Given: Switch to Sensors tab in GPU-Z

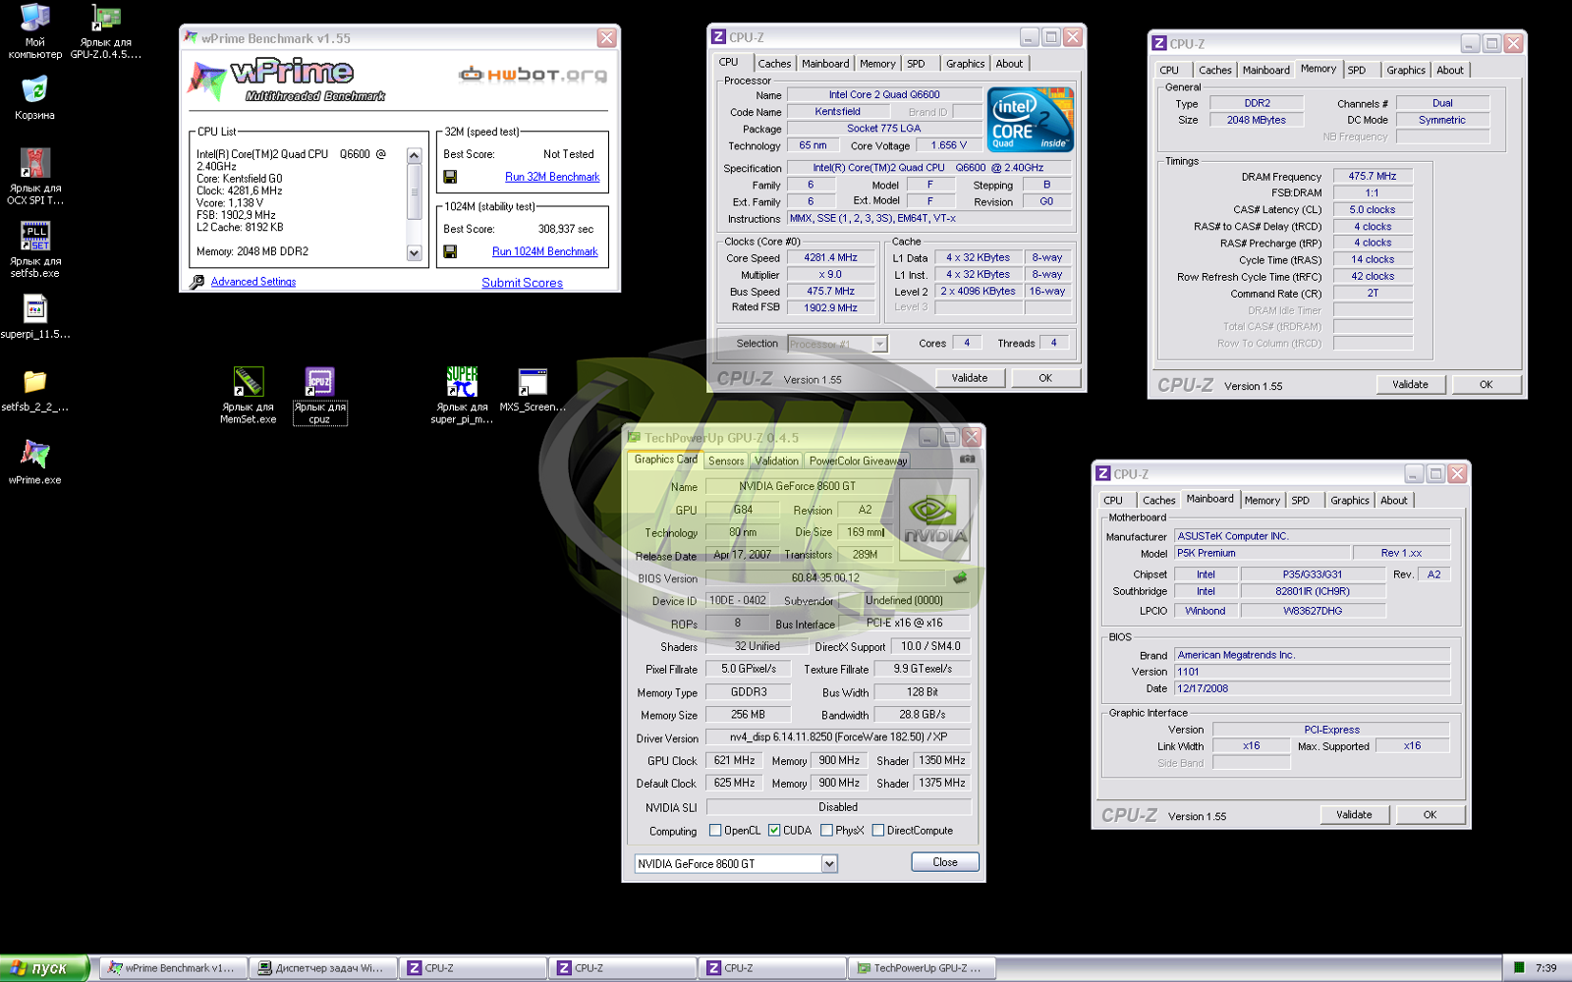Looking at the screenshot, I should pyautogui.click(x=726, y=461).
